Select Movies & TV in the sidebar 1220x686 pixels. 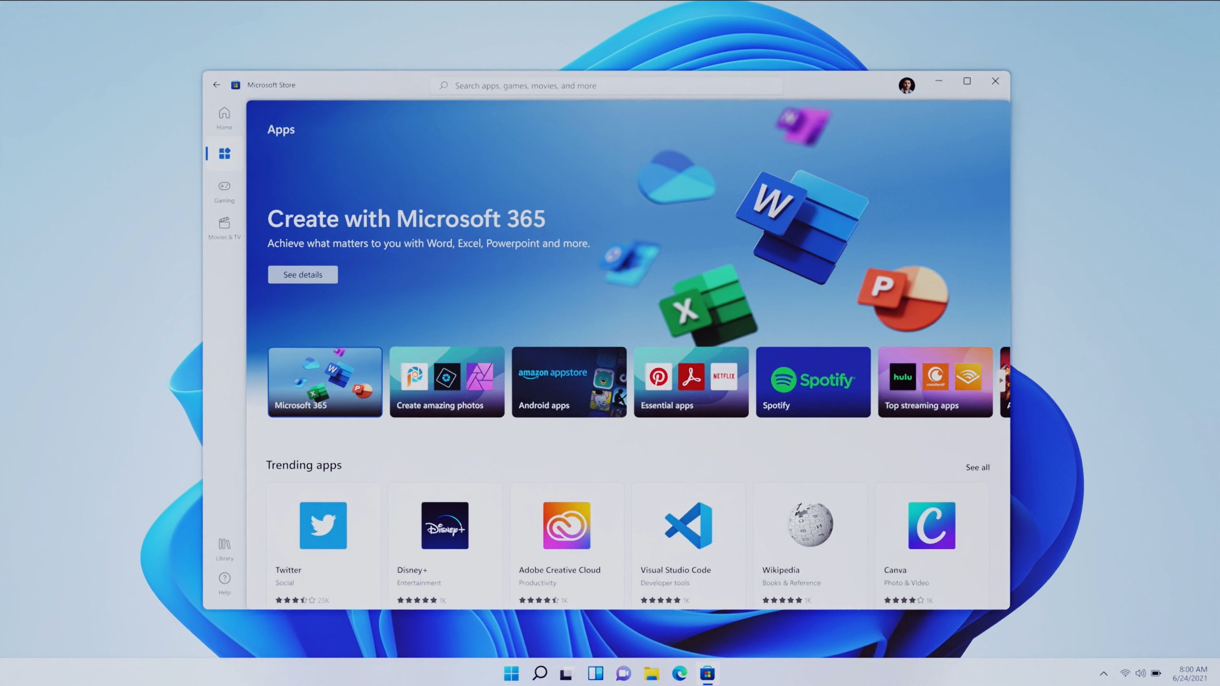click(224, 228)
